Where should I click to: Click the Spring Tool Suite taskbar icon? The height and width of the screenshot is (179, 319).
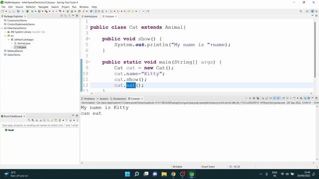pyautogui.click(x=191, y=174)
